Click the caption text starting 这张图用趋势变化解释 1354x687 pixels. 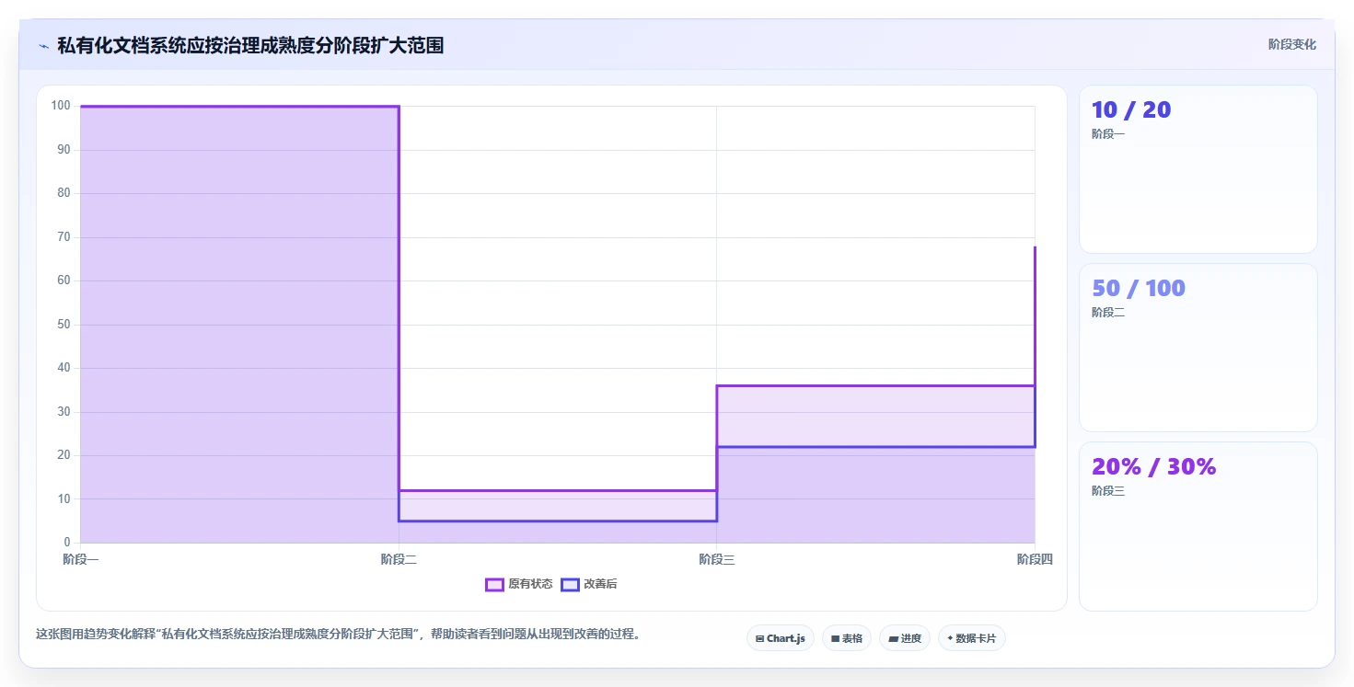(338, 634)
